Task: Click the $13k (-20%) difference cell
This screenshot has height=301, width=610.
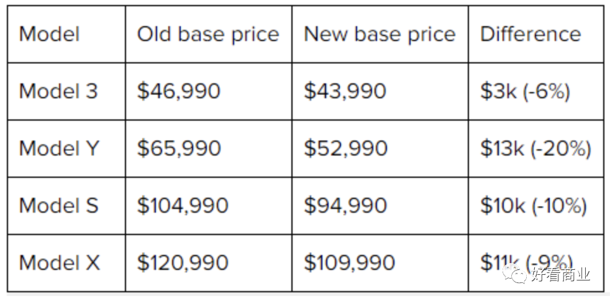Action: tap(535, 148)
